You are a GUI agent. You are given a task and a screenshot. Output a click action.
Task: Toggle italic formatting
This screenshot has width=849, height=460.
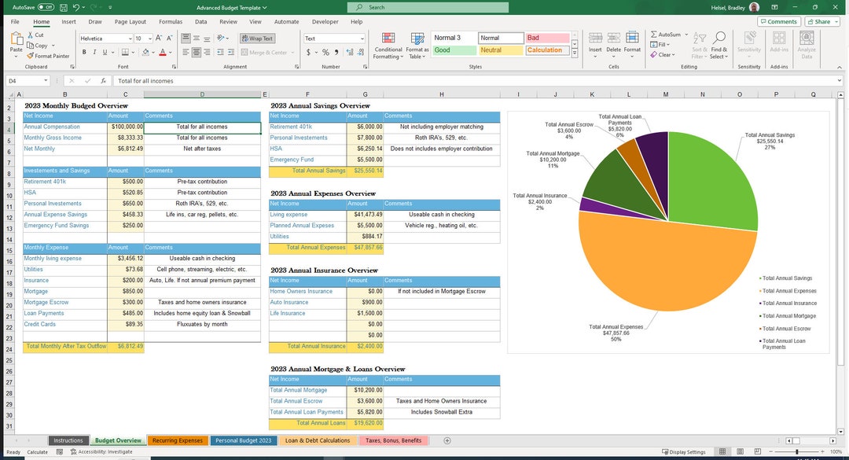point(94,51)
